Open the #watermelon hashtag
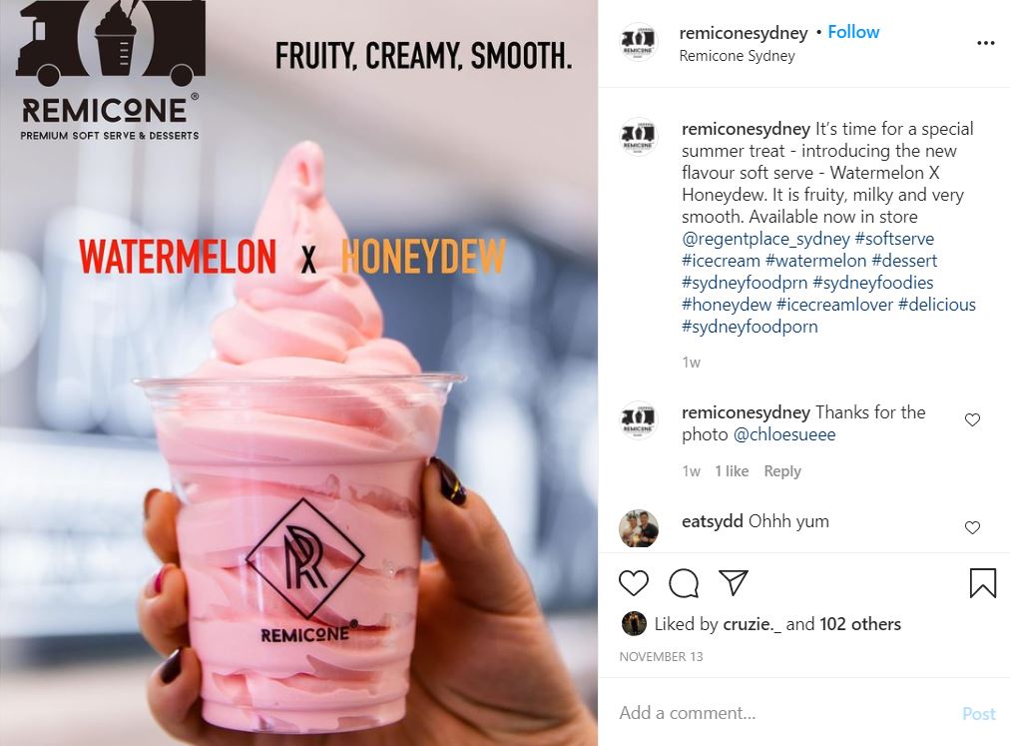Screen dimensions: 1010x746 pyautogui.click(x=815, y=261)
